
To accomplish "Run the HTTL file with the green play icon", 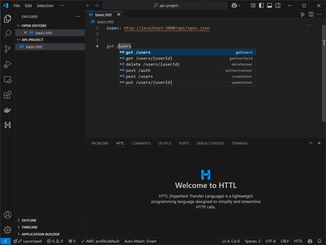I will point(302,14).
